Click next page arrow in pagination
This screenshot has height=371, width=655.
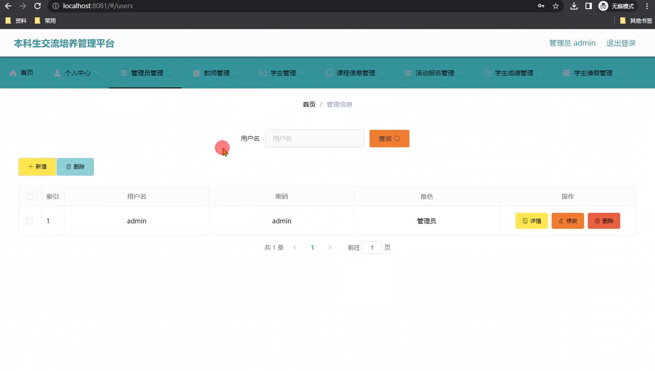[x=330, y=248]
